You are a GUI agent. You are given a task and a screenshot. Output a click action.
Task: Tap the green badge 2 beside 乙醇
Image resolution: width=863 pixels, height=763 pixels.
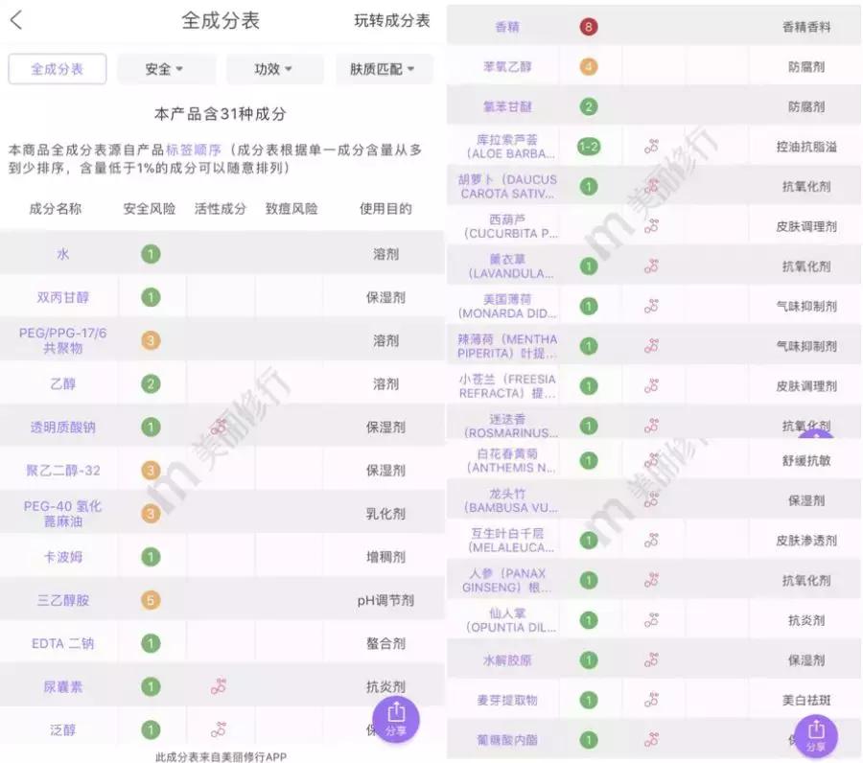coord(150,383)
